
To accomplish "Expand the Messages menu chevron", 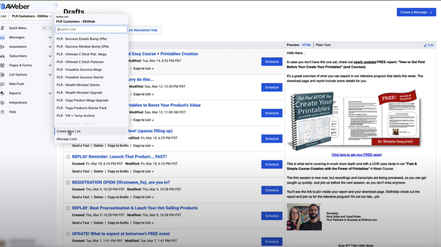I will point(50,37).
